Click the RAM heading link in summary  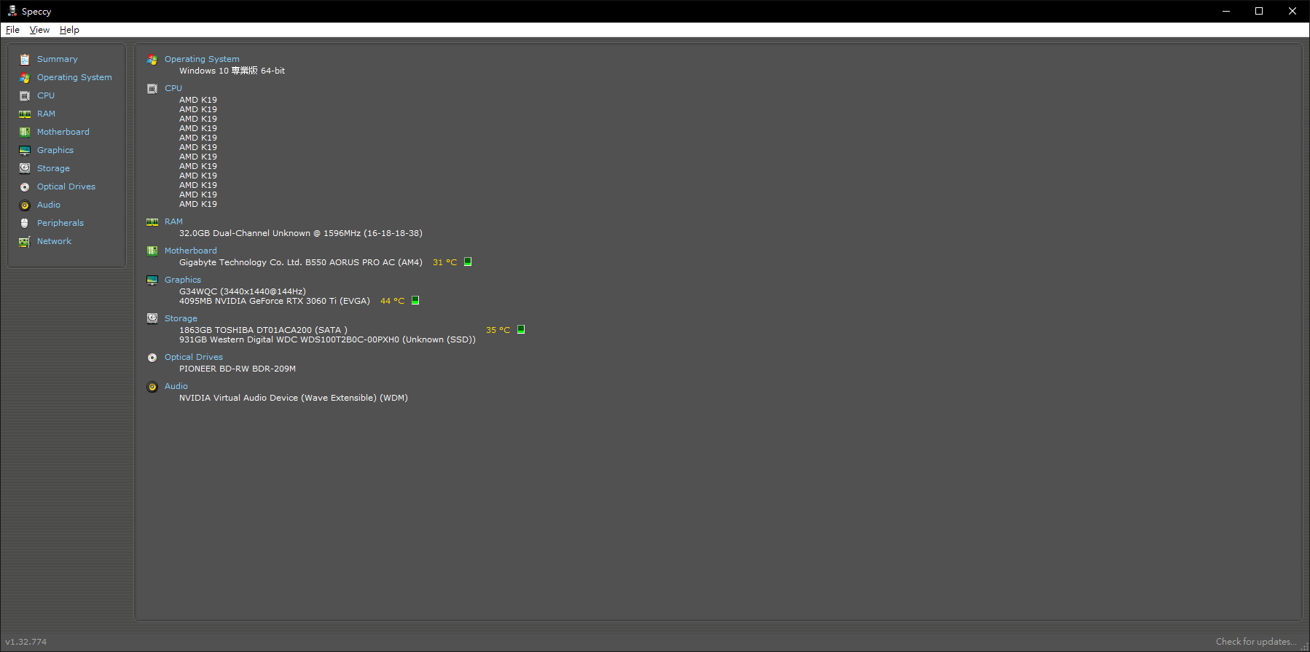tap(173, 221)
